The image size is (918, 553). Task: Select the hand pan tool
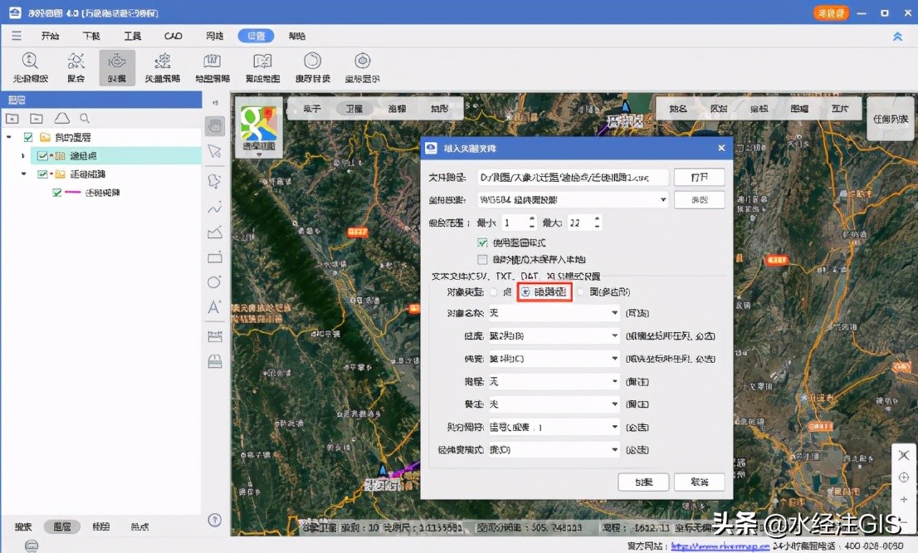[x=215, y=126]
